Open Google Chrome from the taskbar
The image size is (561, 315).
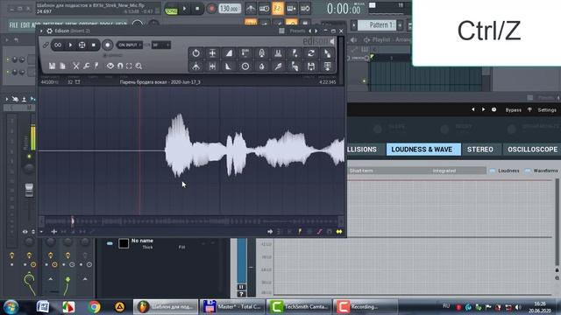95,307
